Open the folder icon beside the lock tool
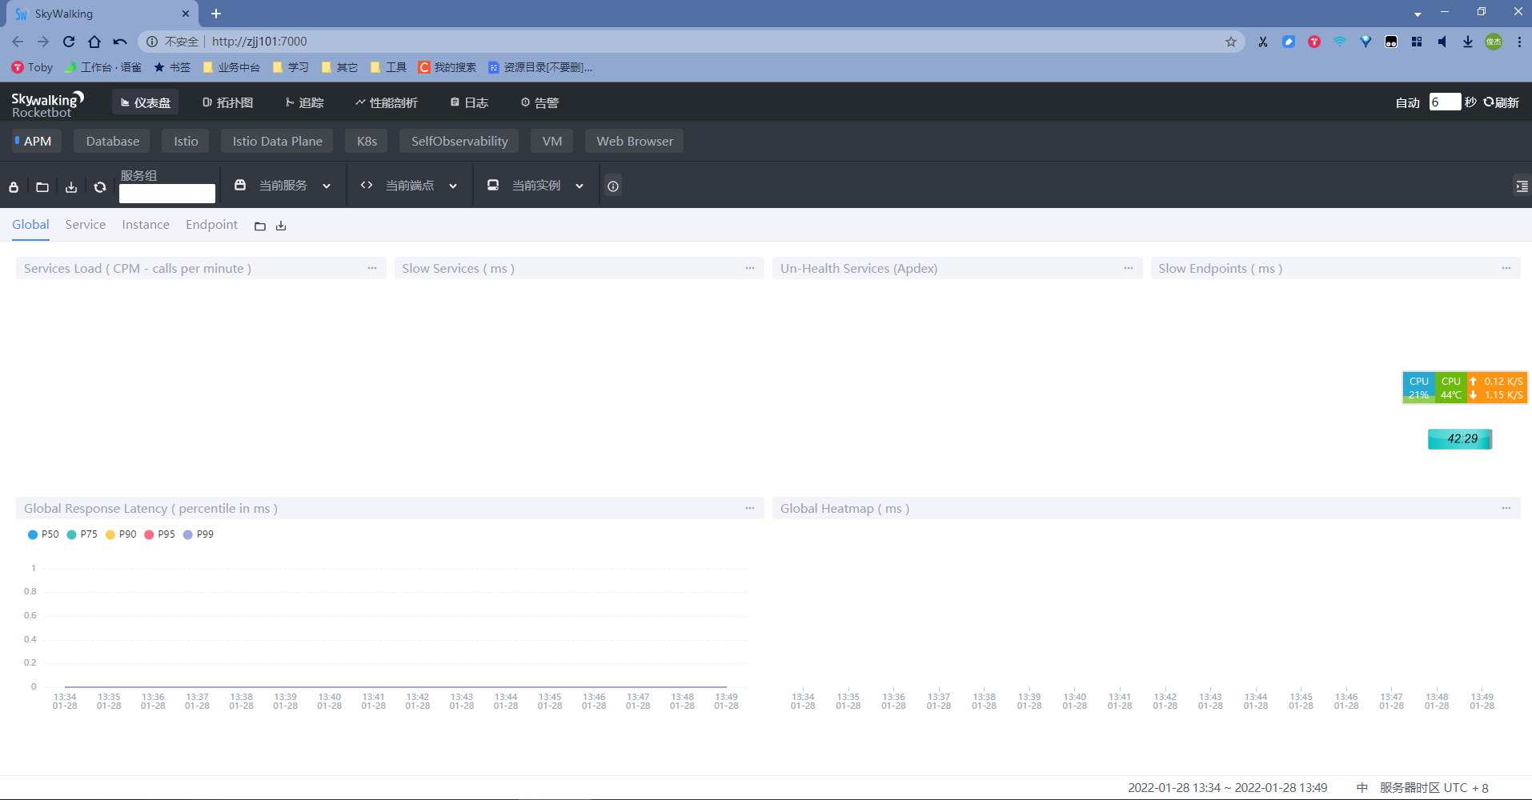 [x=42, y=186]
